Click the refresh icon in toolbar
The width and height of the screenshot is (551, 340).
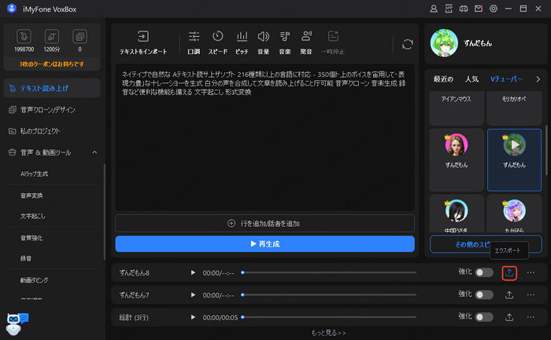(x=407, y=44)
